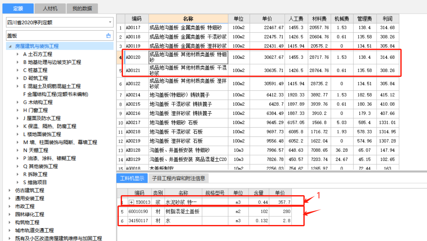Select N 天棚工程 tree item
427x241 pixels.
[36, 150]
